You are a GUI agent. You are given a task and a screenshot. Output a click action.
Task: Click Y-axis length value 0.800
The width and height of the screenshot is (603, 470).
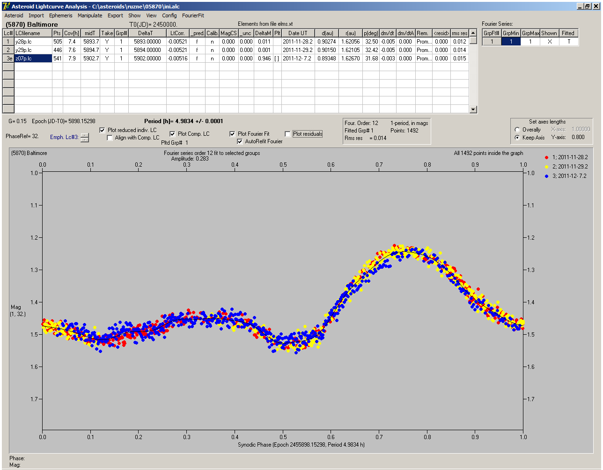(x=578, y=137)
